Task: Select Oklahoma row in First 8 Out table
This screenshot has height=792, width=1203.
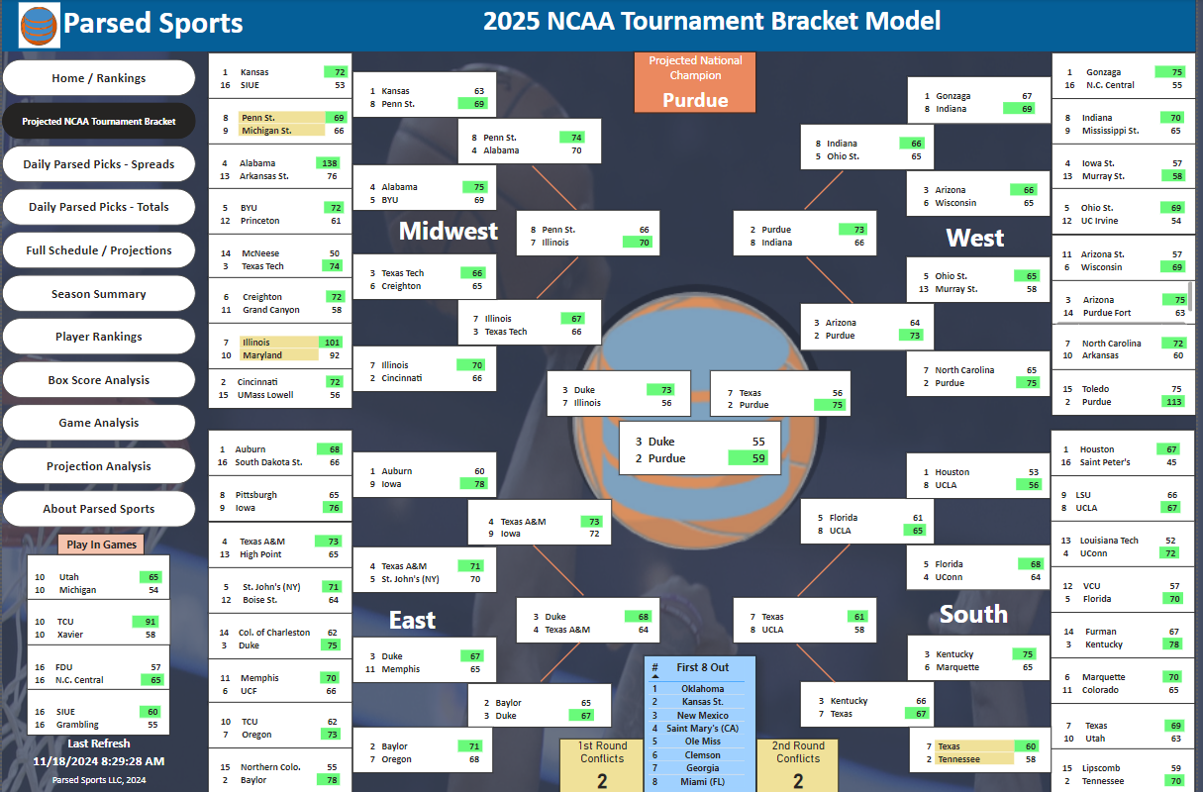Action: [x=701, y=689]
